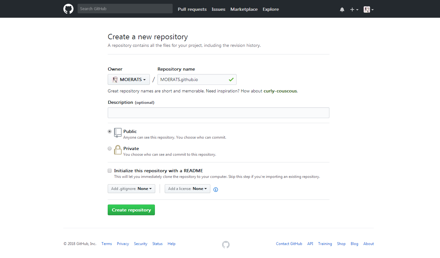Open the About footer link
Screen dimensions: 440x258
(x=369, y=244)
